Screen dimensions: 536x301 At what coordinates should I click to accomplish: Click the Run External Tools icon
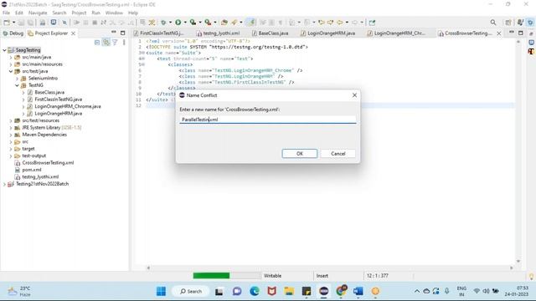click(x=208, y=23)
